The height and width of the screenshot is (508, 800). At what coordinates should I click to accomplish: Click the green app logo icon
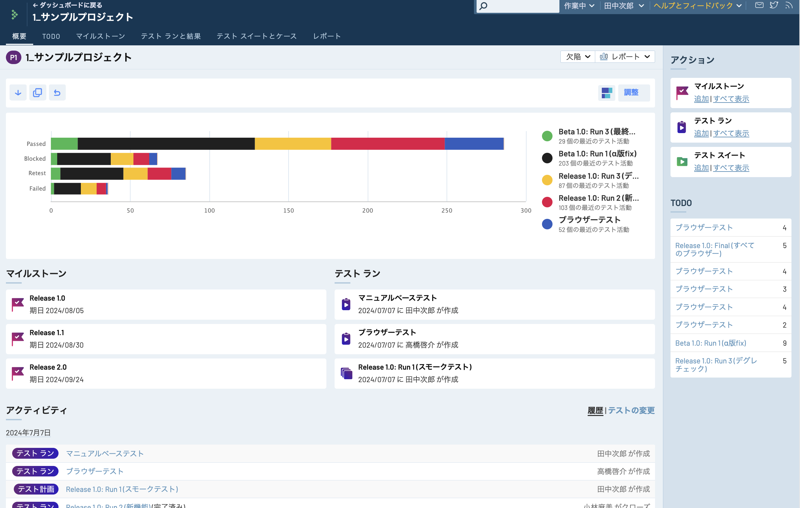point(14,14)
